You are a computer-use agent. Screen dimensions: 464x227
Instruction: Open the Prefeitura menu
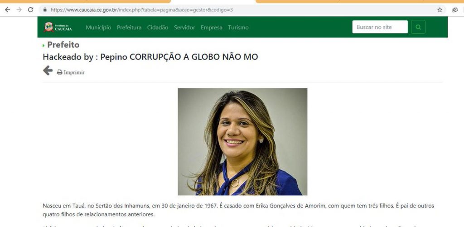point(129,28)
